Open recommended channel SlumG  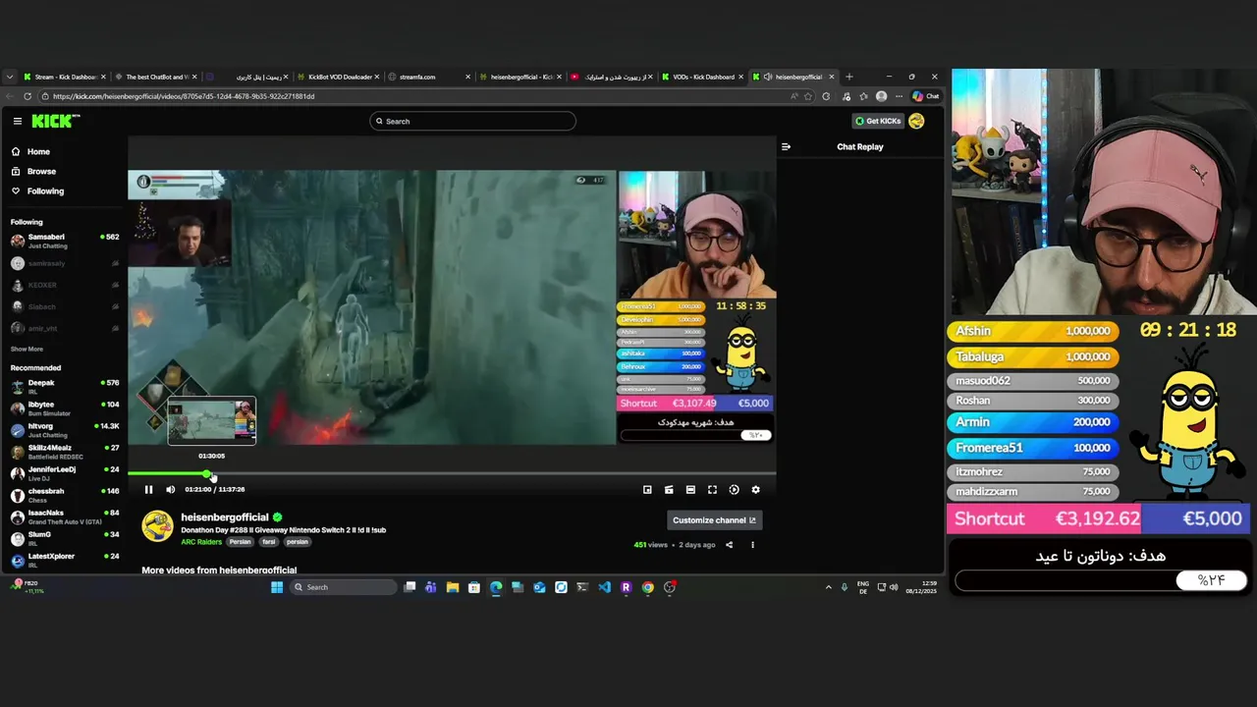[x=65, y=538]
